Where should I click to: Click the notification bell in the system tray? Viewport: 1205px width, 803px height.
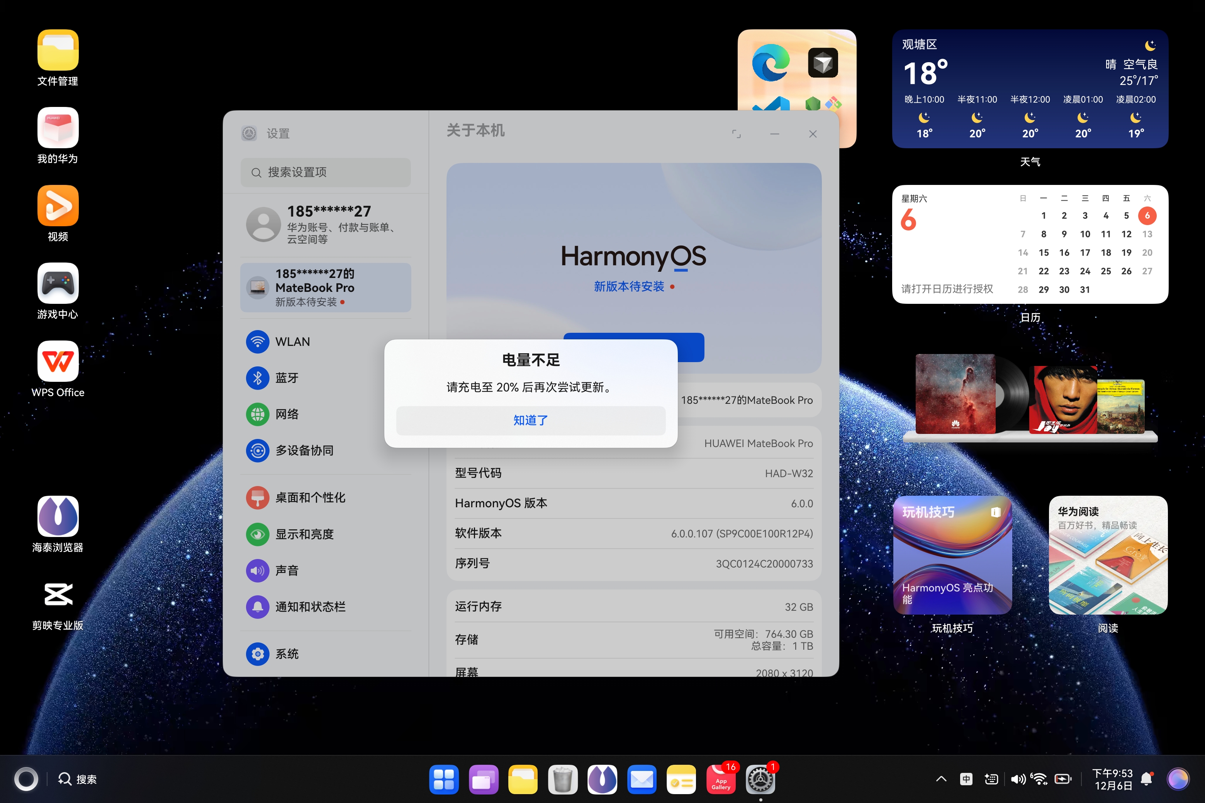coord(1147,779)
